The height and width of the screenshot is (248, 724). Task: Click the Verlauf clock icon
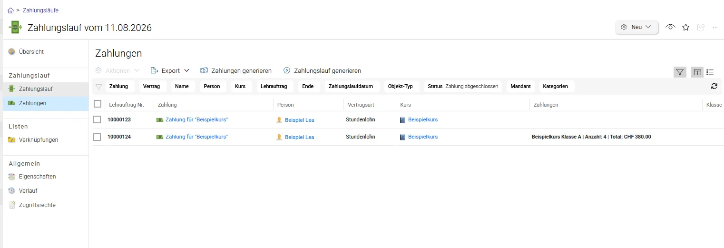[x=11, y=190]
